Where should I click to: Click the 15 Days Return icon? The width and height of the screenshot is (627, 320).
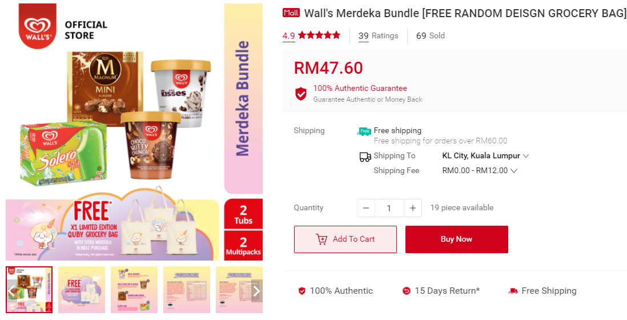coord(406,291)
